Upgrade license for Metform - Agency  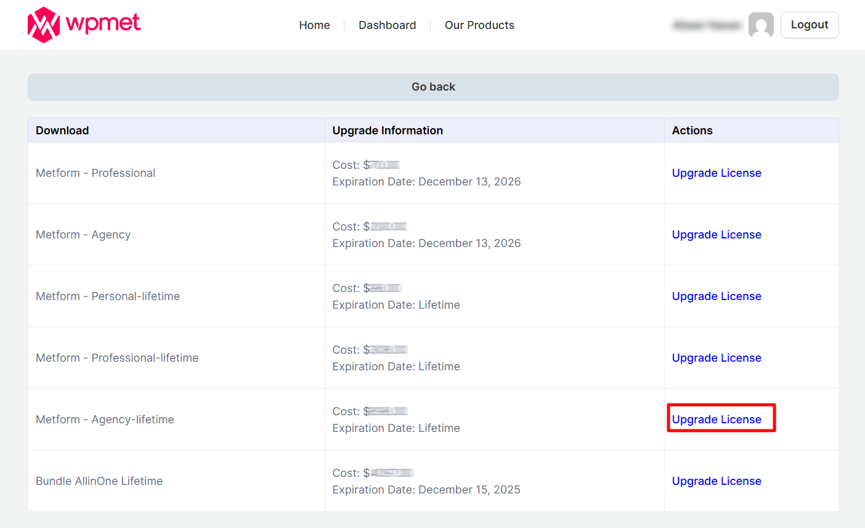[717, 235]
